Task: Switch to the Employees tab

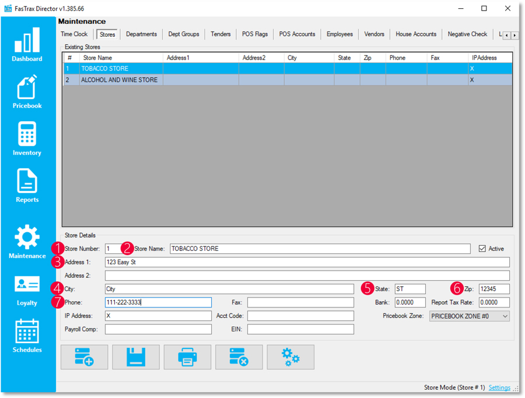Action: (x=339, y=34)
